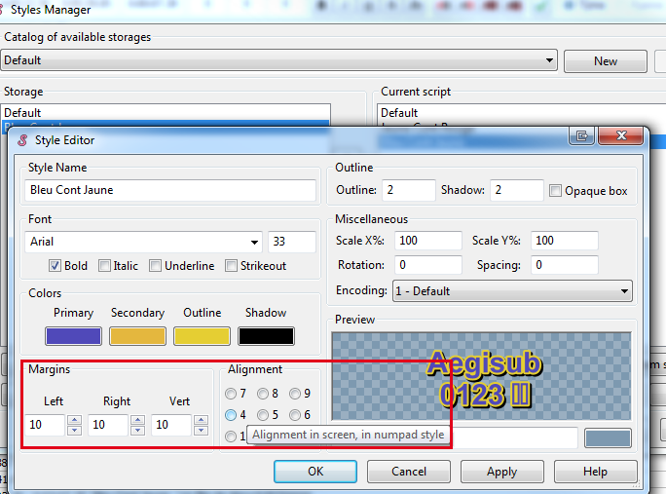Pick the Secondary color swatch
This screenshot has height=494, width=666.
137,336
